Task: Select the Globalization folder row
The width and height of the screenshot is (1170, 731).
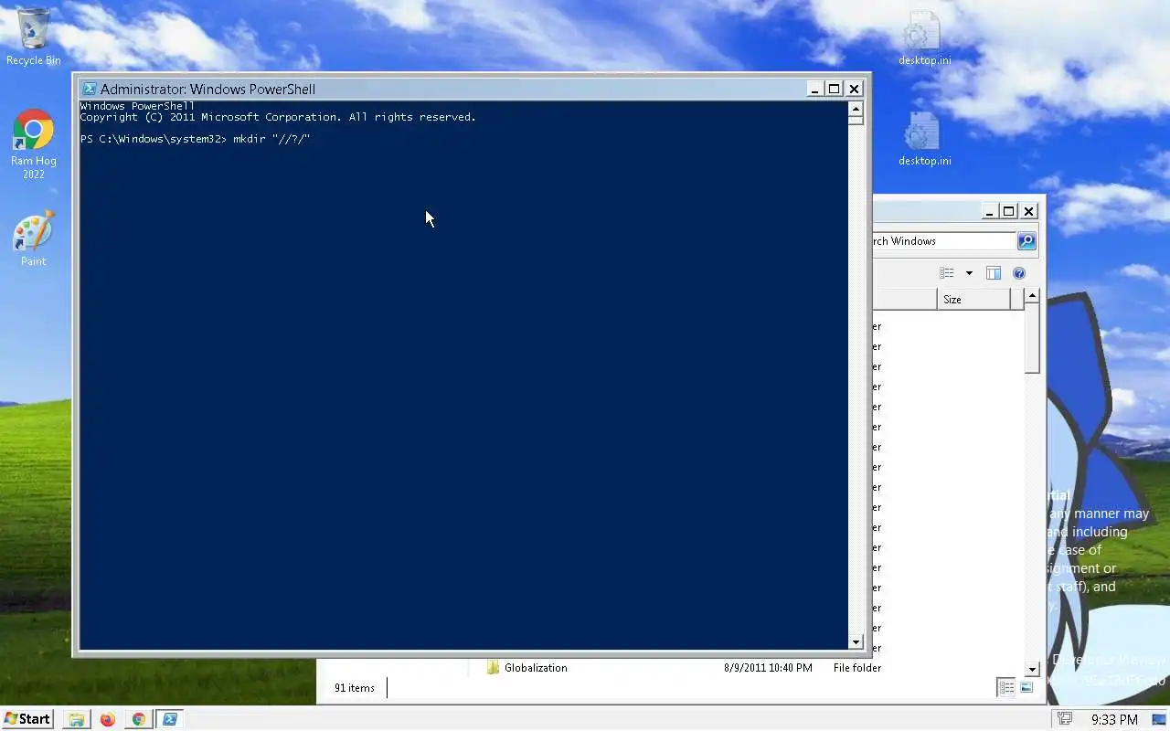Action: click(683, 668)
